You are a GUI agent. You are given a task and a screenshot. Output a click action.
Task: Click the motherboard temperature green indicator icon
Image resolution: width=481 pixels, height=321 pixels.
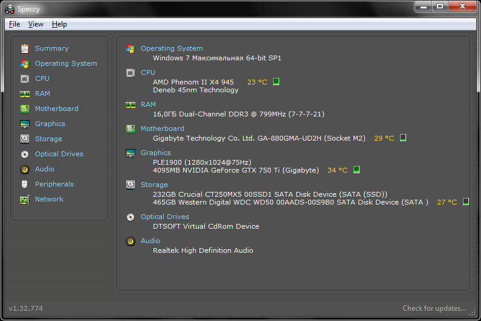tap(403, 138)
